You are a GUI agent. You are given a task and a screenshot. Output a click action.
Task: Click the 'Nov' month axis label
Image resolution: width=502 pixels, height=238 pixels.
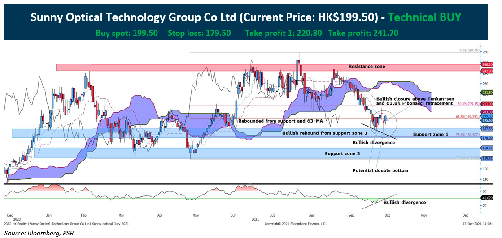424,216
